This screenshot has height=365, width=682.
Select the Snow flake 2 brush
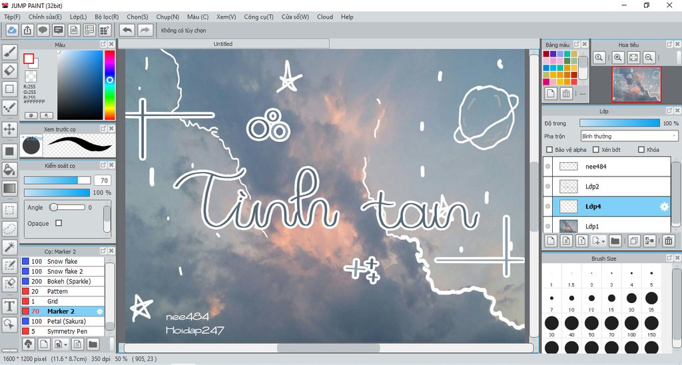[x=63, y=271]
